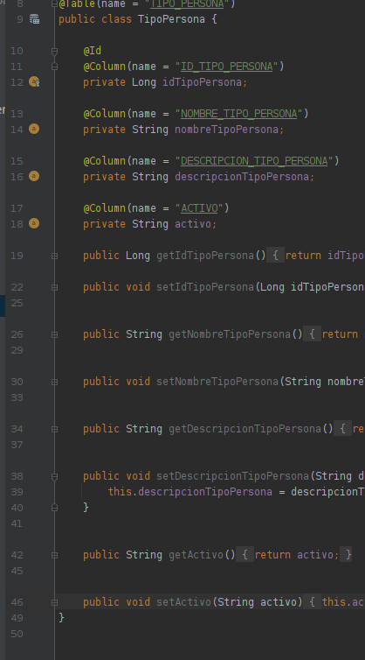Click the getIdTipoPersona method name
The image size is (365, 660).
[x=205, y=256]
